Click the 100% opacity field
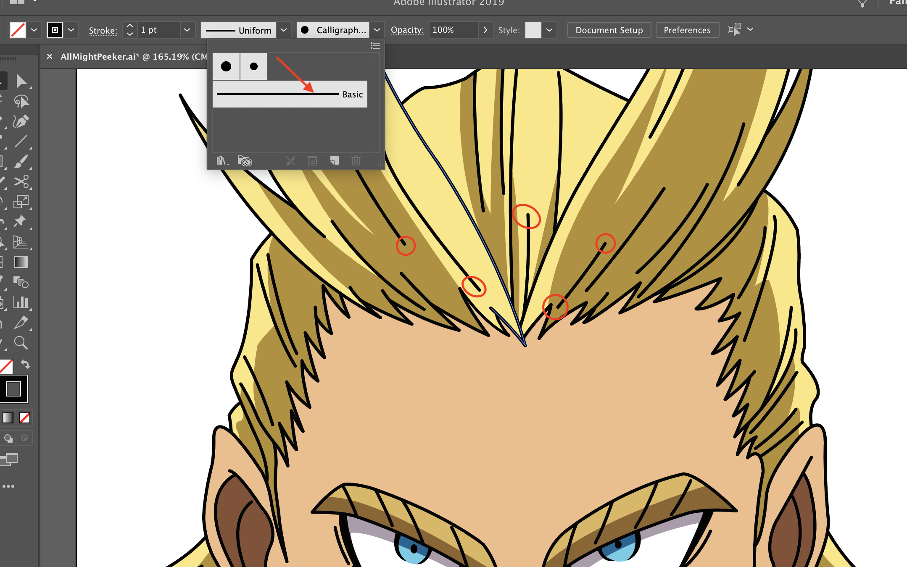The height and width of the screenshot is (567, 907). click(453, 30)
